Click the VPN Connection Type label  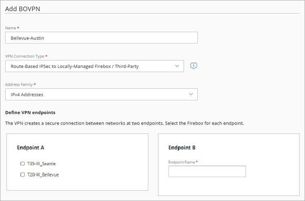[24, 56]
